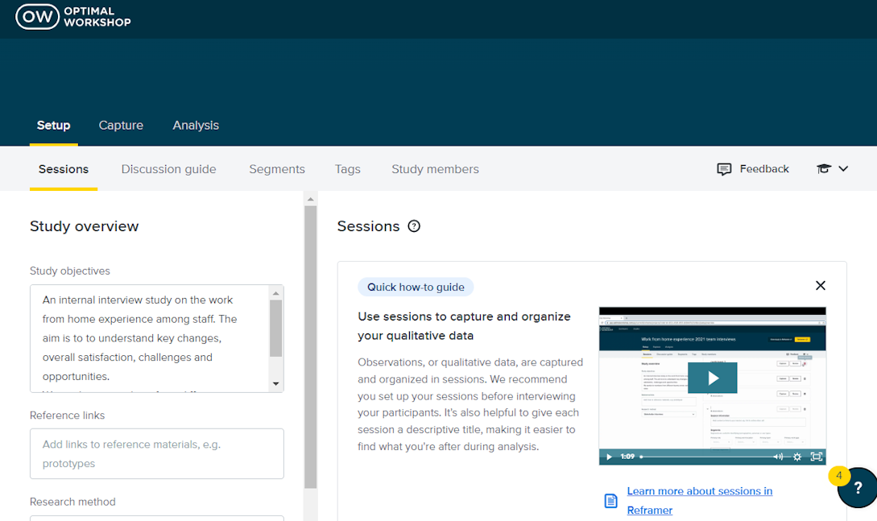Open the video player settings gear
The image size is (877, 521).
(797, 457)
